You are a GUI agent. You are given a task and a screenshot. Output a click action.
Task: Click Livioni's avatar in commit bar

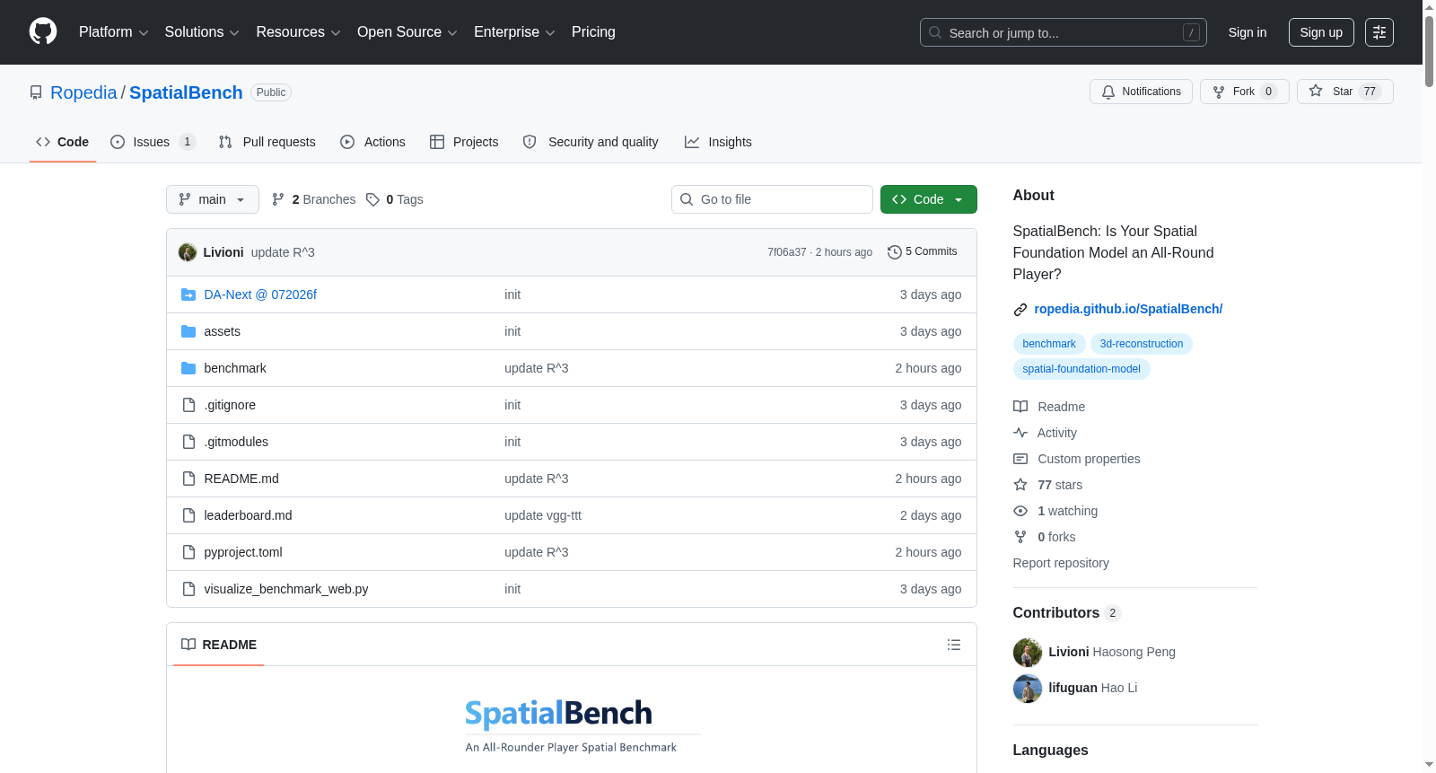188,252
